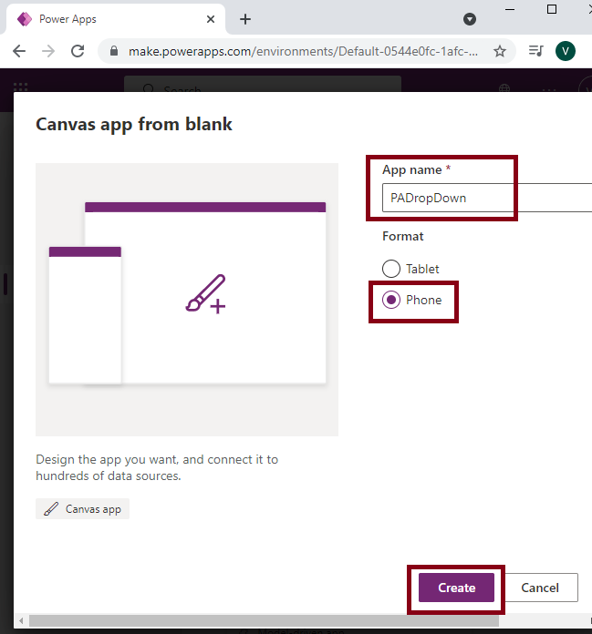The width and height of the screenshot is (592, 634).
Task: Click the "Canvas app from blank" heading
Action: pyautogui.click(x=134, y=124)
